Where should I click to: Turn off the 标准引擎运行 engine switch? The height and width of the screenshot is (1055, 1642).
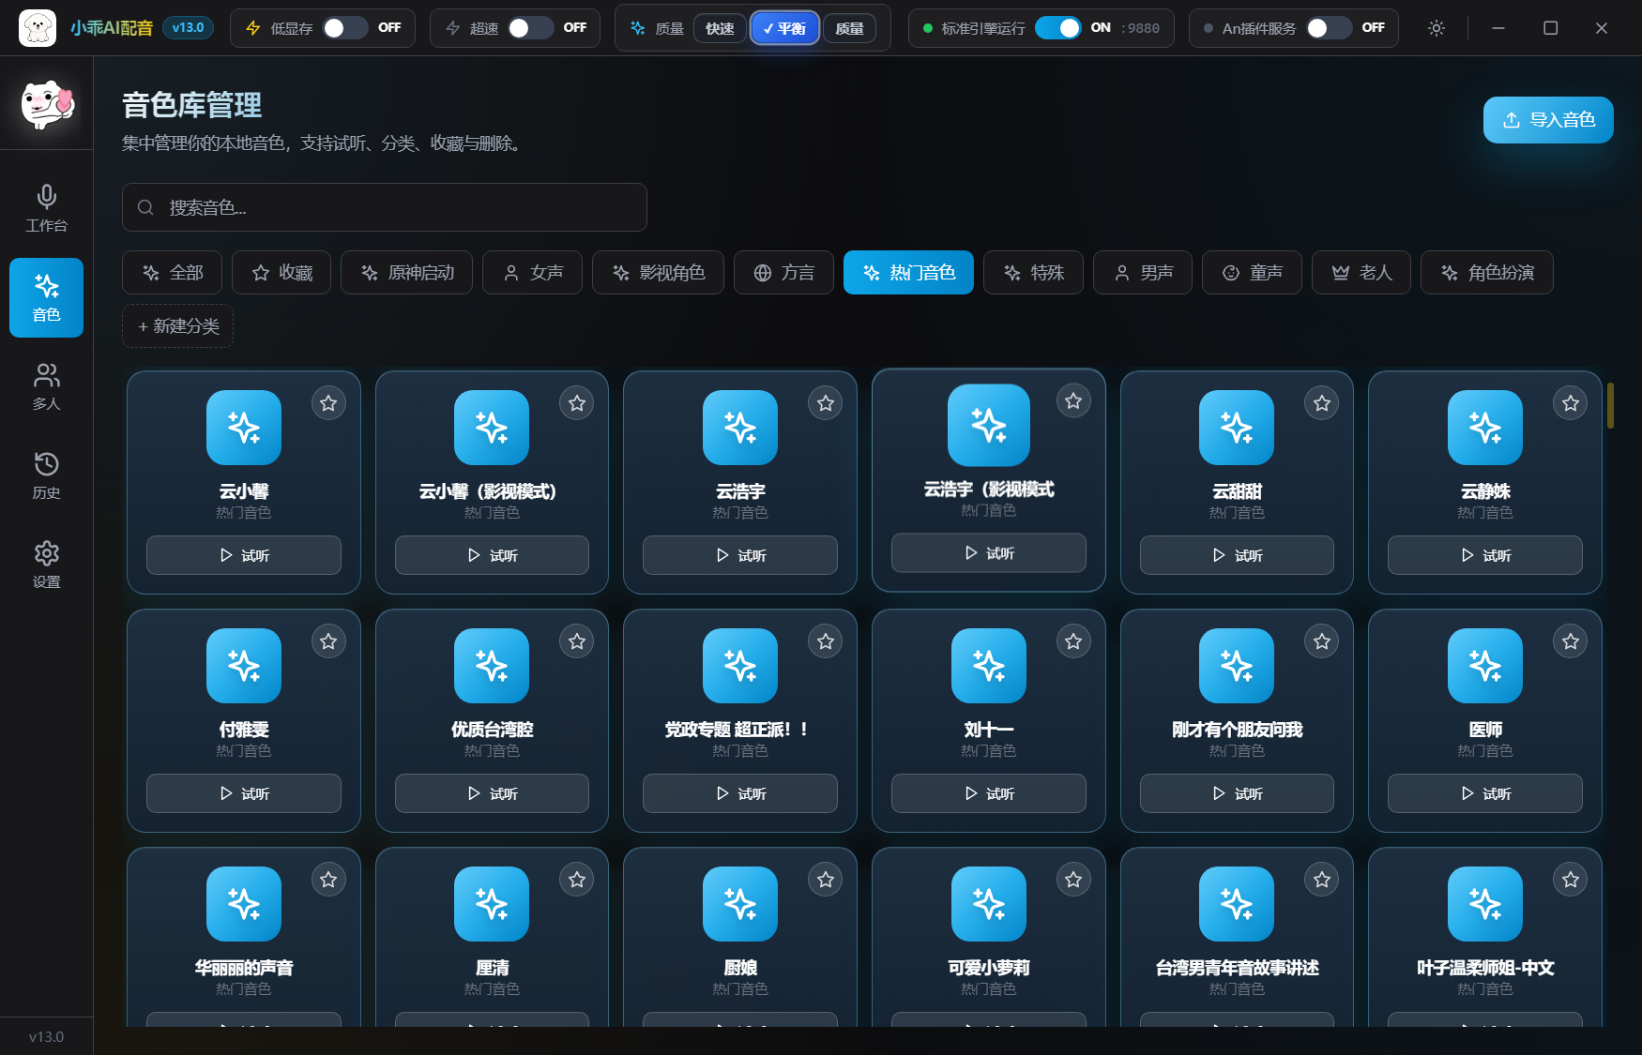click(x=1057, y=28)
